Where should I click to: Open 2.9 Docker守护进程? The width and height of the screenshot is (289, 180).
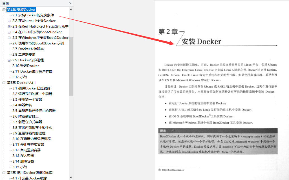(x=28, y=60)
